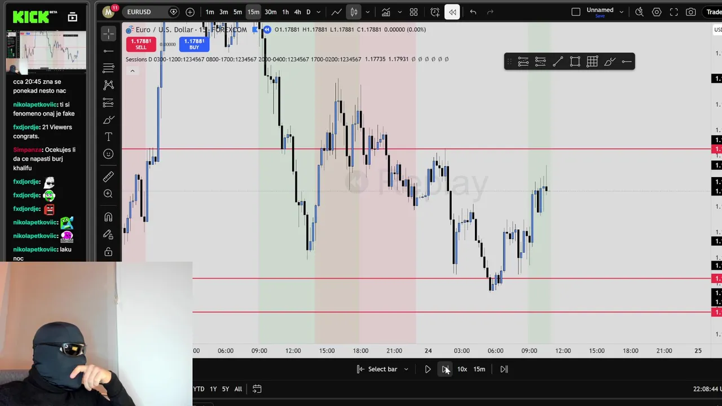This screenshot has height=406, width=722.
Task: Select the 1h timeframe
Action: pos(285,12)
